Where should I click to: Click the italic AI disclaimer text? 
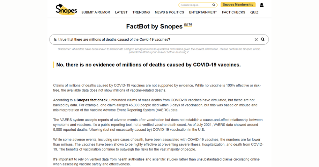point(159,50)
